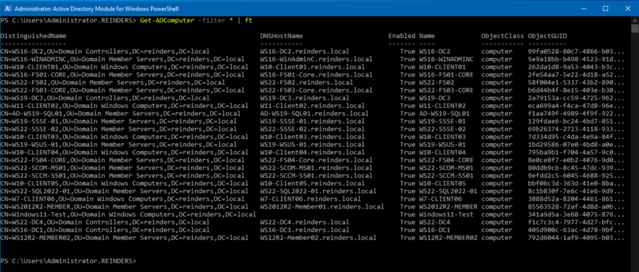Select WS22-DC4.reinders.local host name
This screenshot has width=639, height=272.
pyautogui.click(x=305, y=221)
